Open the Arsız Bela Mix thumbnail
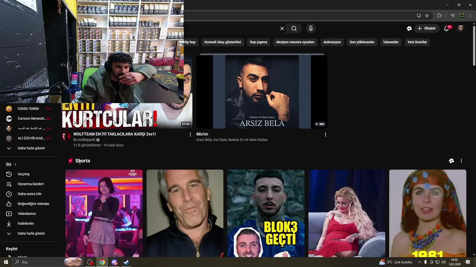476x267 pixels. tap(262, 92)
